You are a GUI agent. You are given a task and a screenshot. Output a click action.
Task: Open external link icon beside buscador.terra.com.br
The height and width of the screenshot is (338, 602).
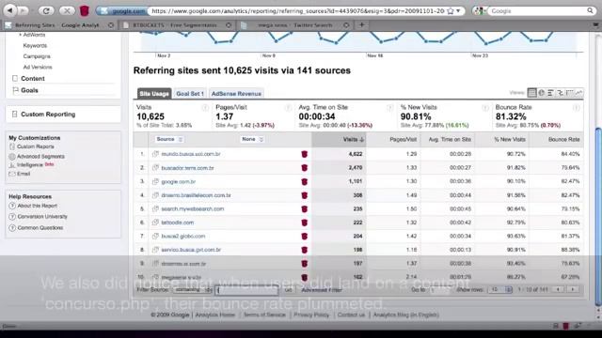155,167
